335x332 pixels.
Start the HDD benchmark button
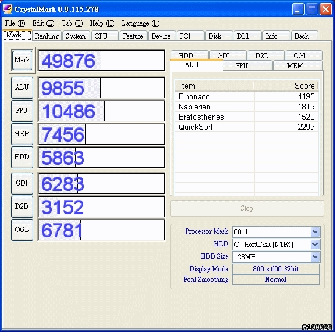22,157
